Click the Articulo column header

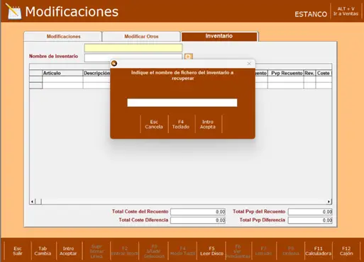coord(62,73)
